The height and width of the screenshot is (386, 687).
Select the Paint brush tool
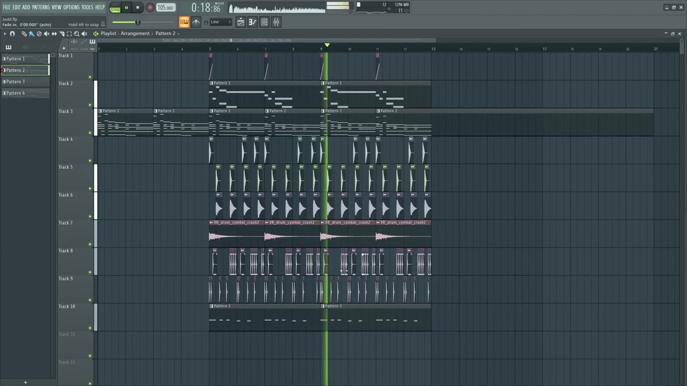pyautogui.click(x=31, y=34)
